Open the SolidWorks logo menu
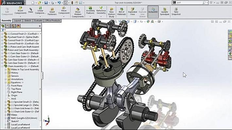The image size is (232, 130). click(x=12, y=3)
